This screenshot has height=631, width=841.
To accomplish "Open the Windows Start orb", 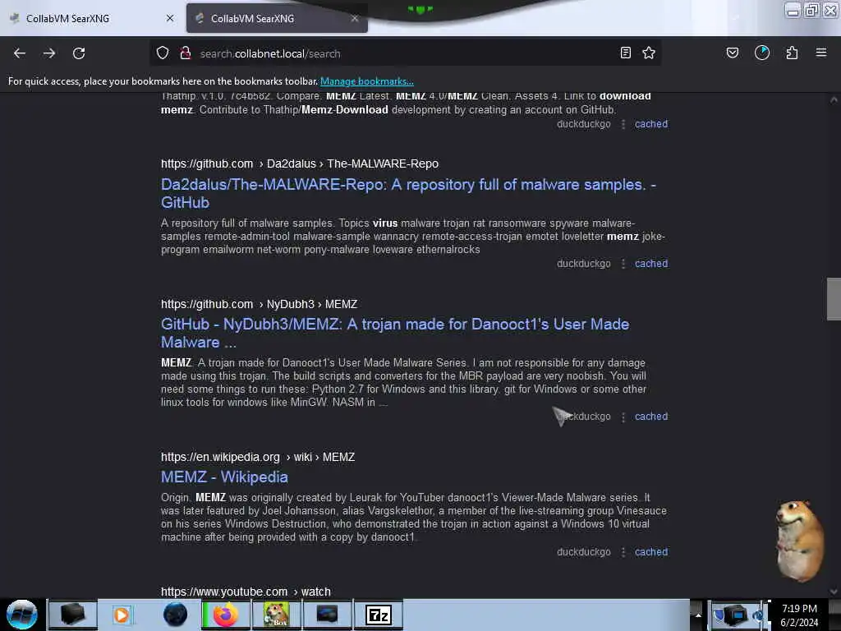I will point(22,615).
